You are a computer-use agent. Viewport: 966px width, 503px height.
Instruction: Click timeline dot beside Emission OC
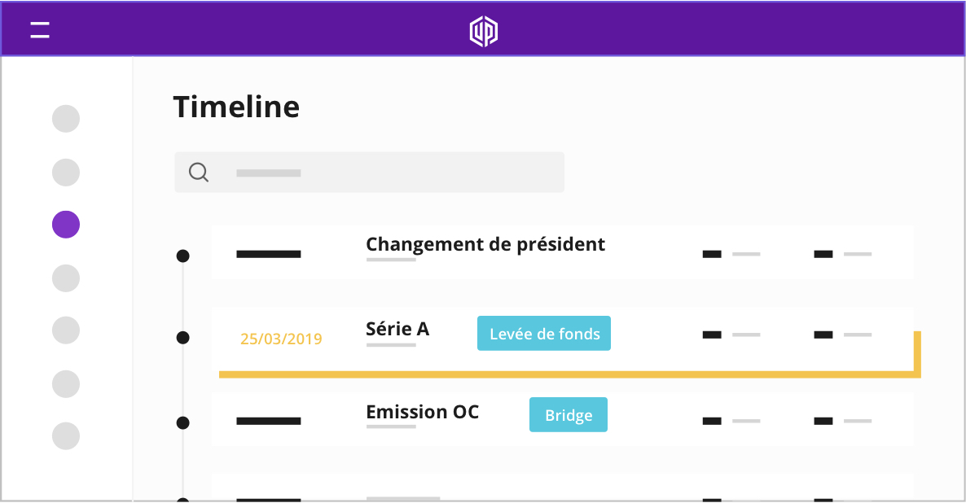[183, 422]
